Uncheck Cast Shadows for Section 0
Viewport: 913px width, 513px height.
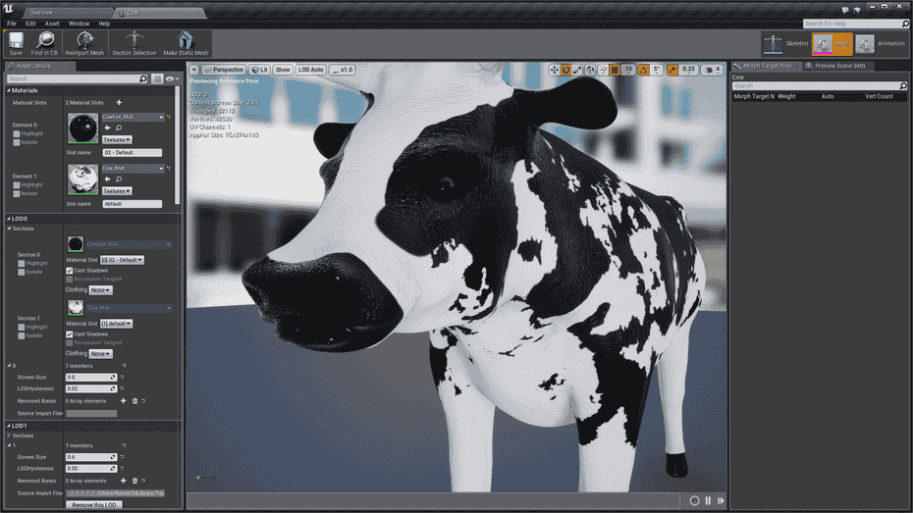pos(70,271)
